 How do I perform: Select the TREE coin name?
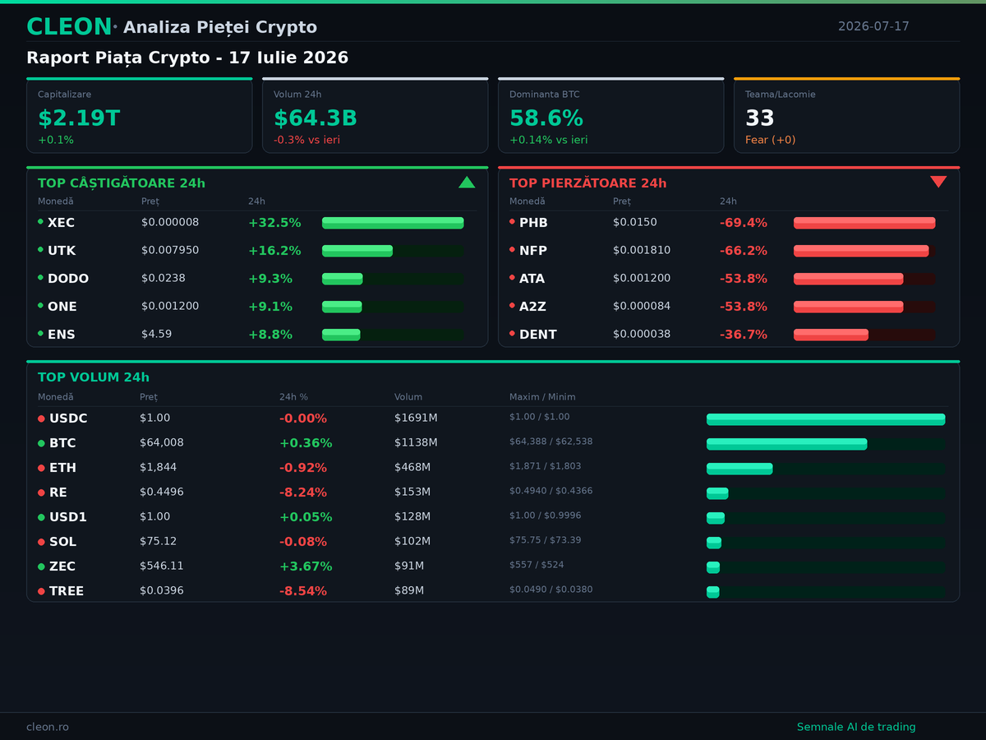coord(67,591)
